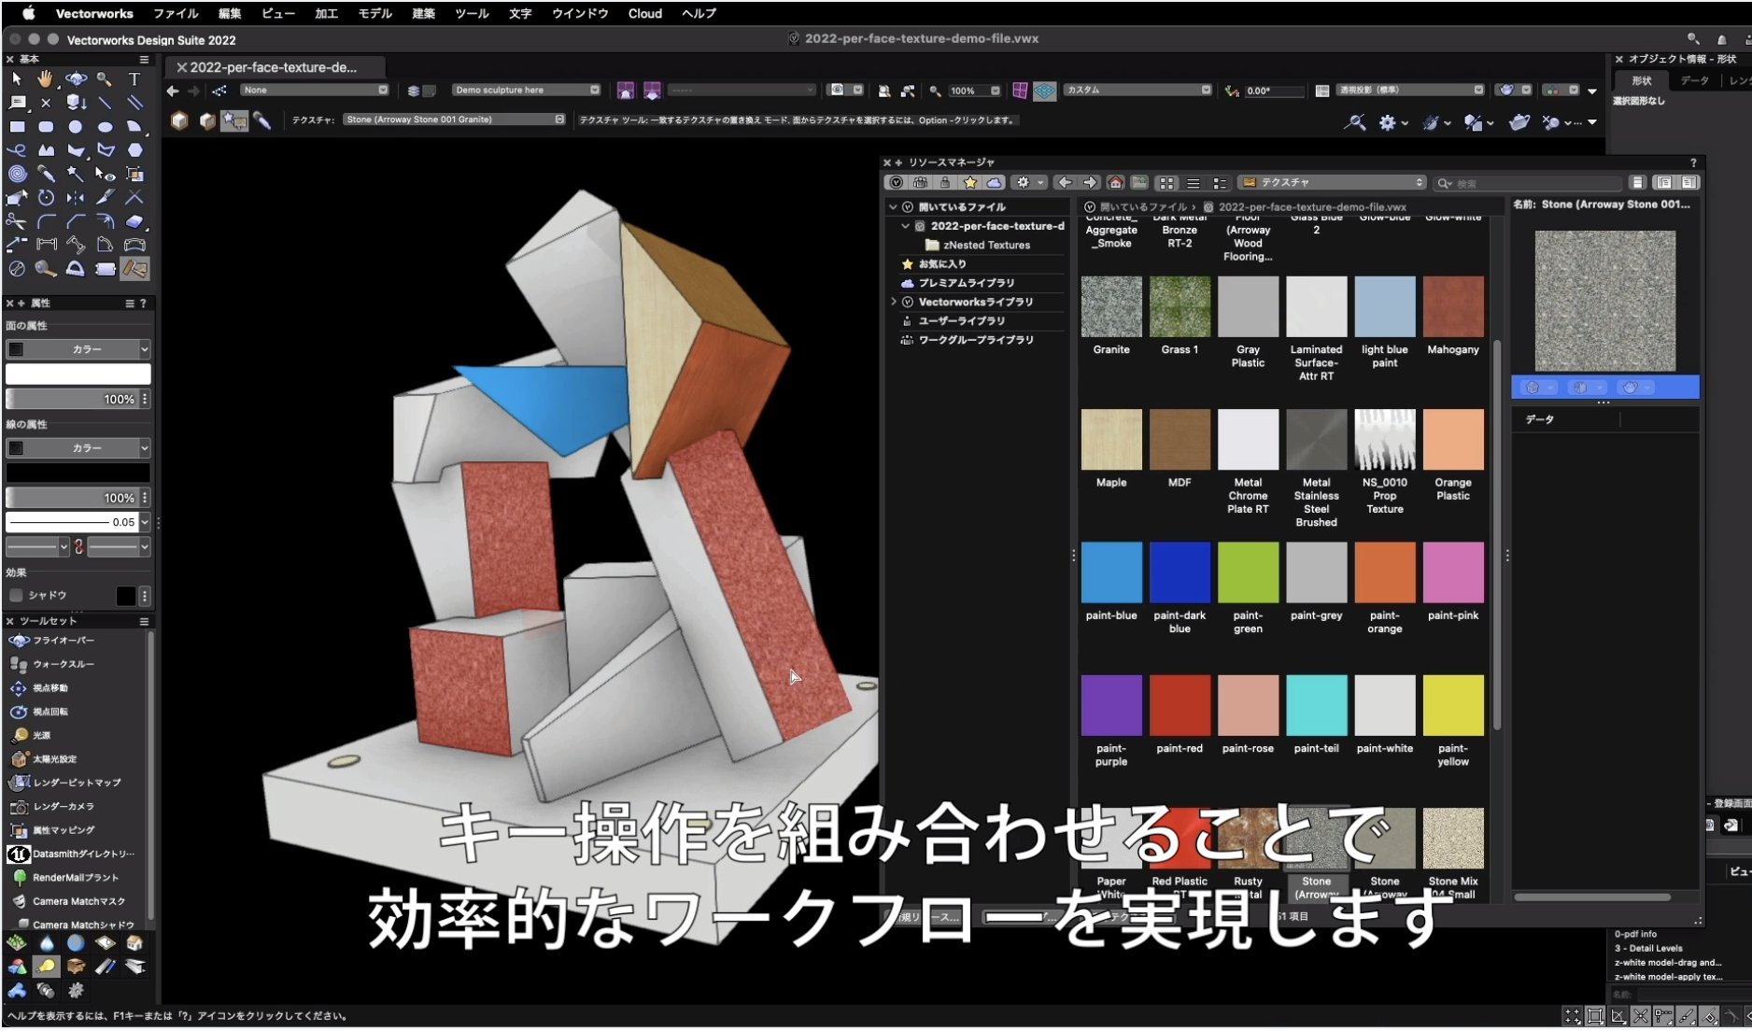Select the Scissors trim tool
The image size is (1752, 1031).
click(17, 221)
